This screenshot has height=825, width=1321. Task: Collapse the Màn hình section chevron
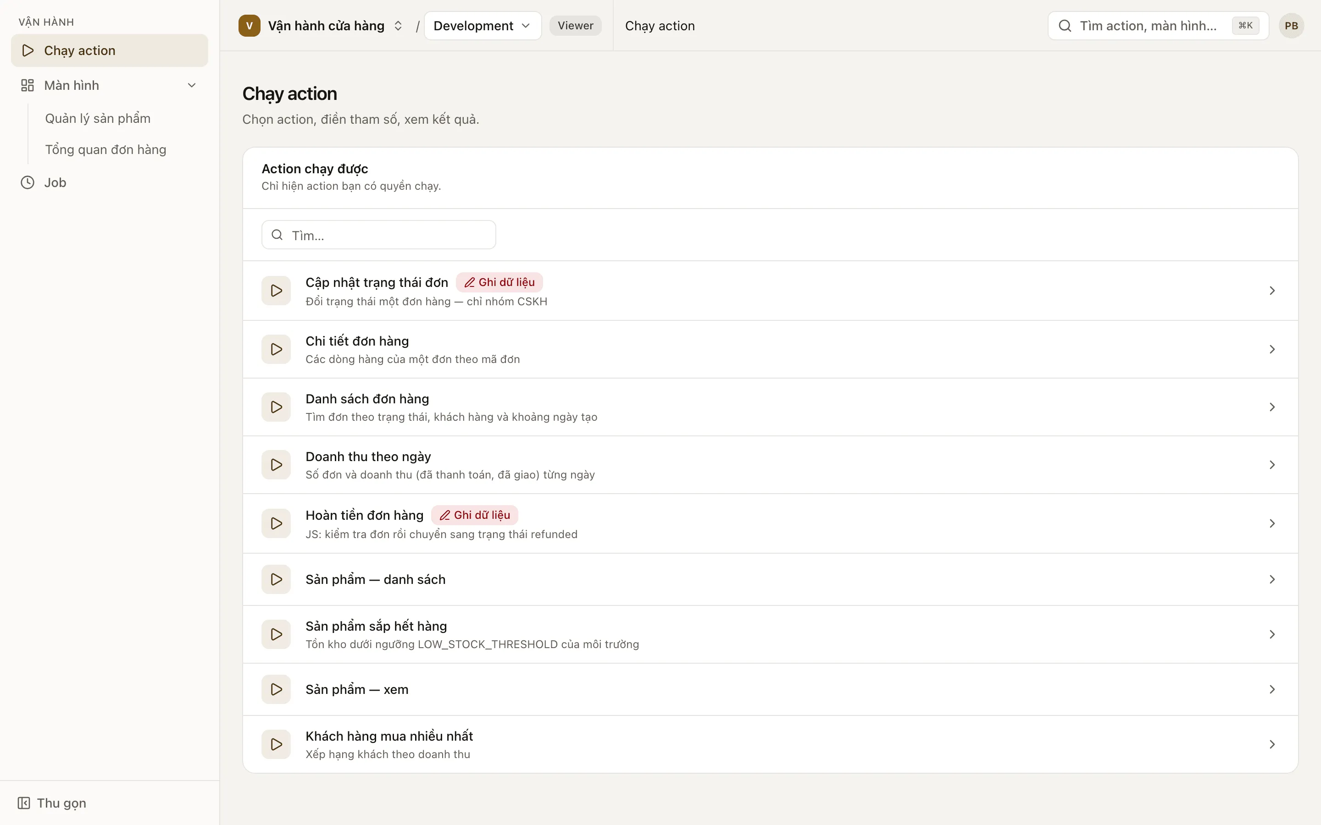click(x=192, y=85)
